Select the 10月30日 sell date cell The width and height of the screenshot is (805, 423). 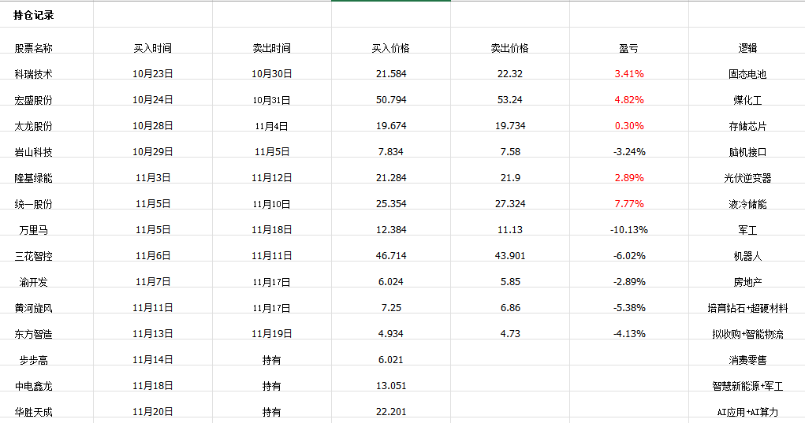pyautogui.click(x=271, y=74)
